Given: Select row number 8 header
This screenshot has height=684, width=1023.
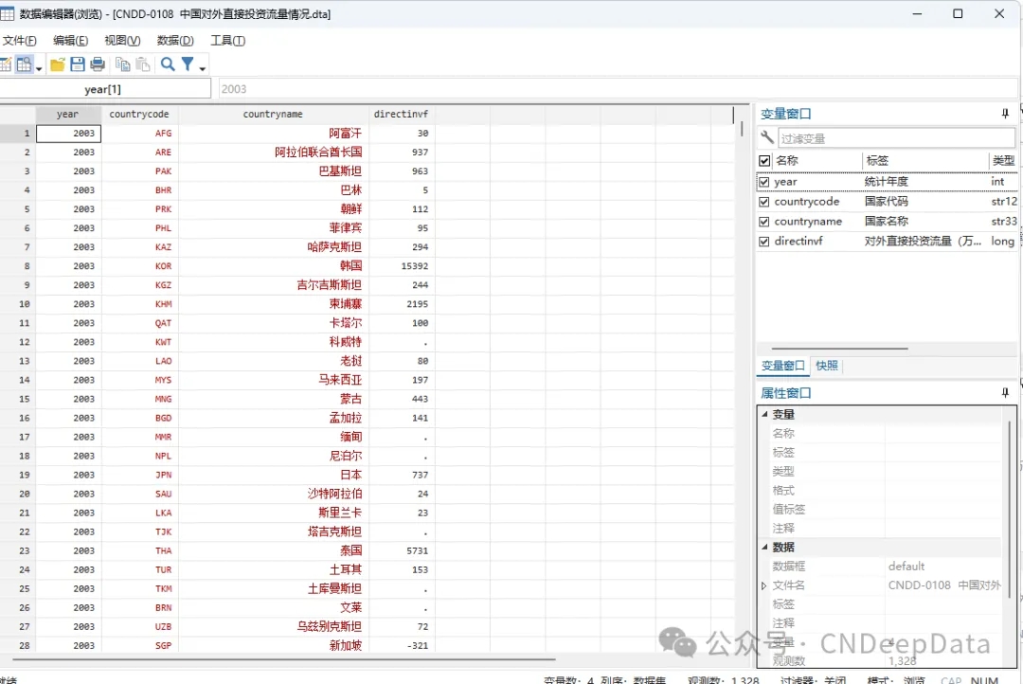Looking at the screenshot, I should coord(18,266).
